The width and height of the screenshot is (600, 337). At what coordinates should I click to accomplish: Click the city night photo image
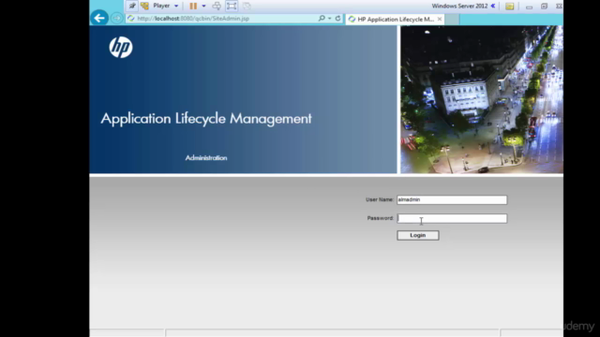coord(482,99)
